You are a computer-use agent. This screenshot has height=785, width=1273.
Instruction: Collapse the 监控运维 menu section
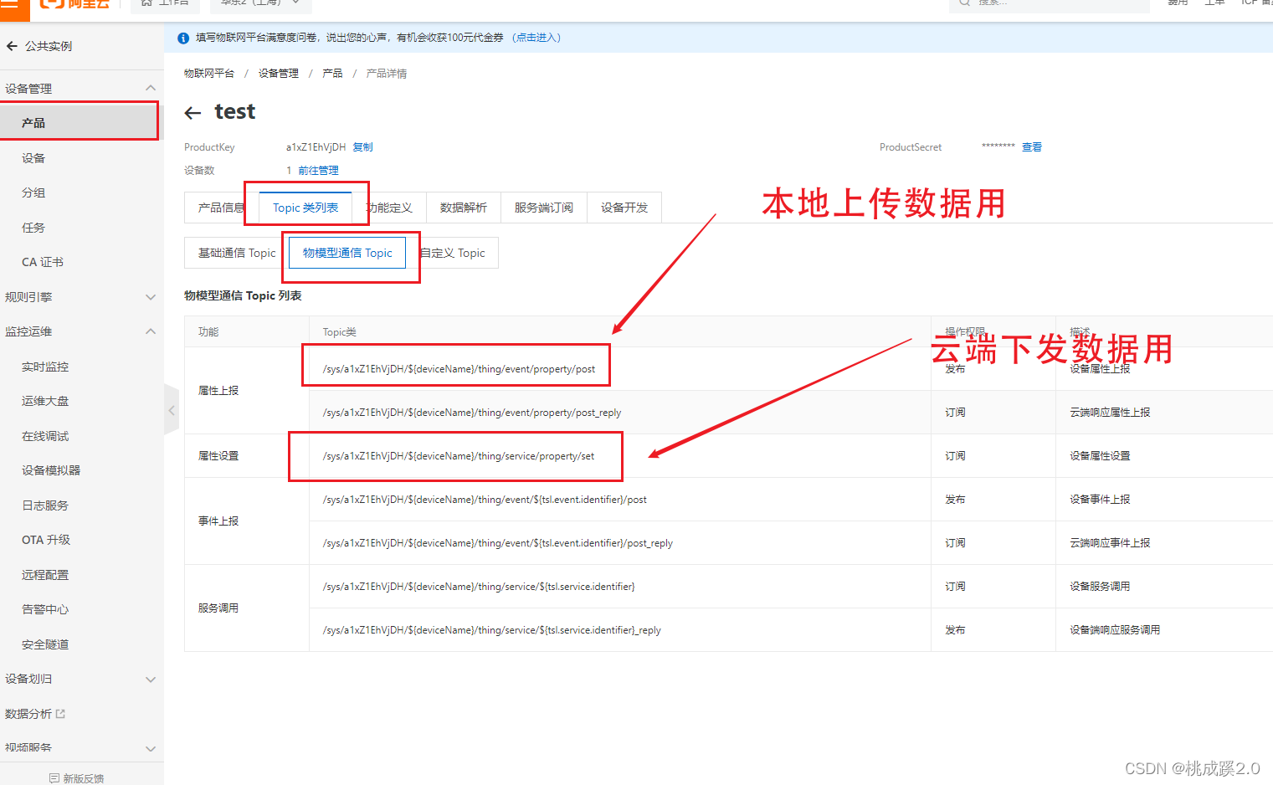[x=151, y=331]
